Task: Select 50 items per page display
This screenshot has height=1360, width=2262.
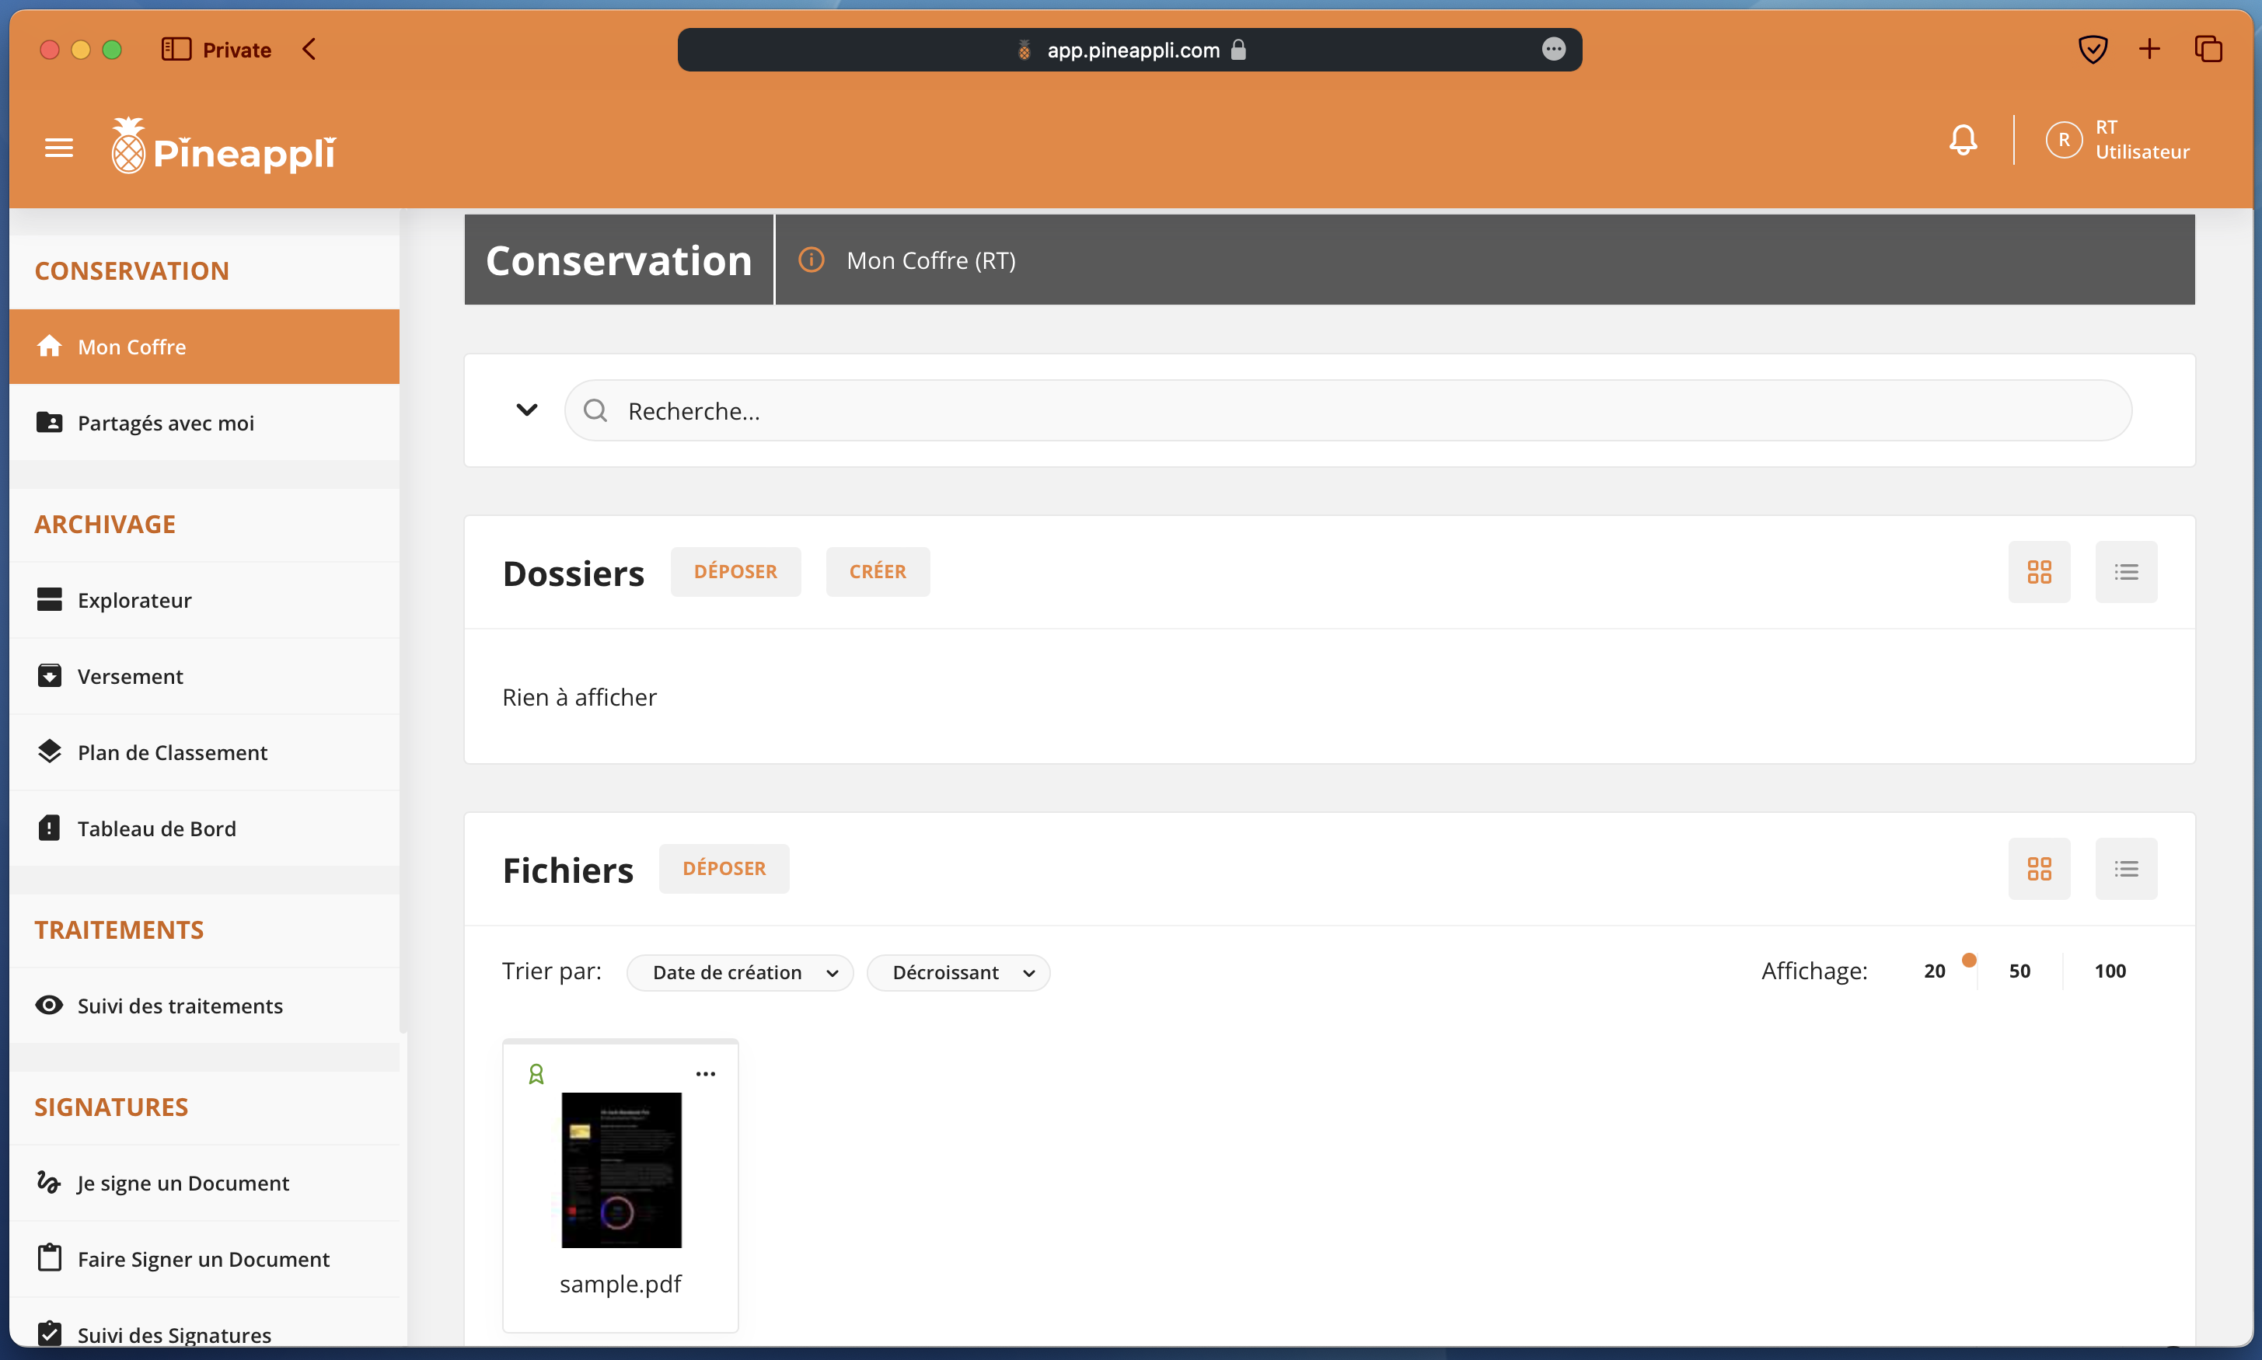Action: point(2019,971)
